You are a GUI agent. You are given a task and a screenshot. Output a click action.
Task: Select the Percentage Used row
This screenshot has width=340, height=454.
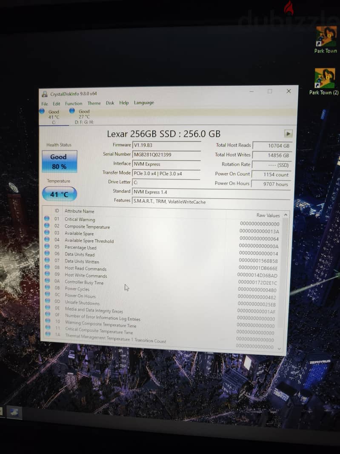[x=162, y=250]
